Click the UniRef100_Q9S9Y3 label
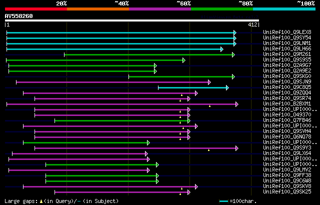The height and width of the screenshot is (205, 320). pyautogui.click(x=287, y=148)
